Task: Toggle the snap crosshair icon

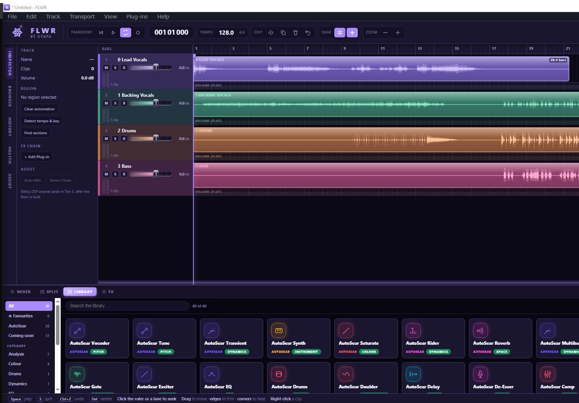Action: click(x=352, y=33)
